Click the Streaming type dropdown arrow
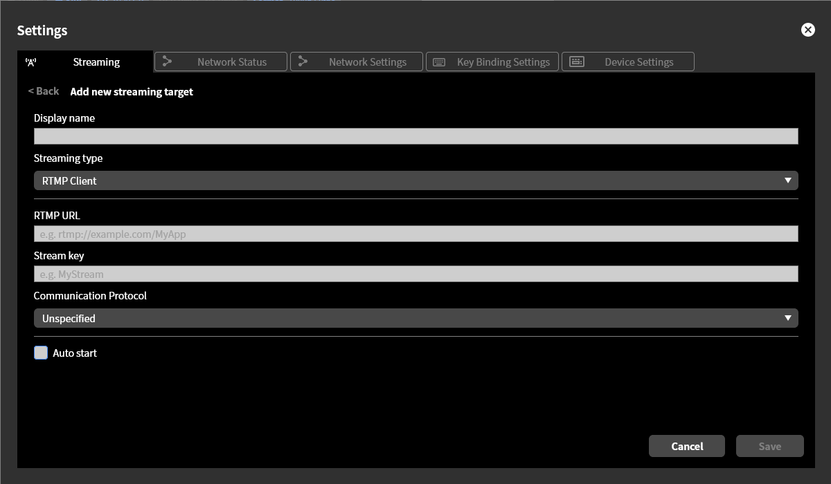 click(788, 180)
